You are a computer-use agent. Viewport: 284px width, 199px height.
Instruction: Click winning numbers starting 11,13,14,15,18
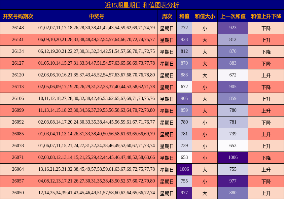[97, 110]
